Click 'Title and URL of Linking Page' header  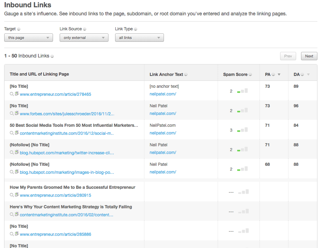coord(39,74)
